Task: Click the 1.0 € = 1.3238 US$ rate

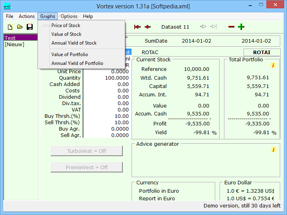Action: coord(250,191)
